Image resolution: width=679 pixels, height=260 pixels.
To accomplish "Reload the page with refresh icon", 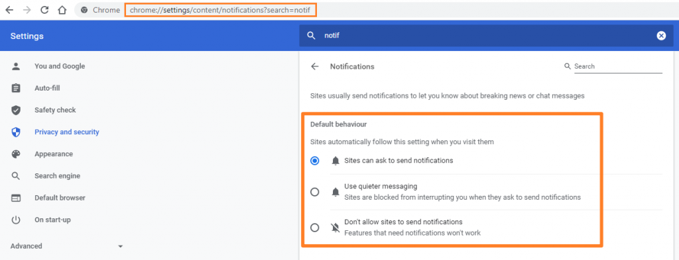I will click(44, 10).
